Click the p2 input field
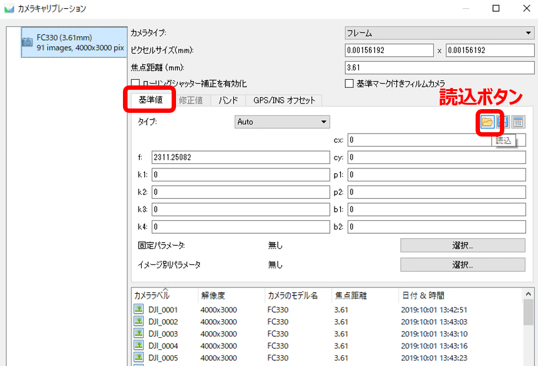538x366 pixels. 436,192
